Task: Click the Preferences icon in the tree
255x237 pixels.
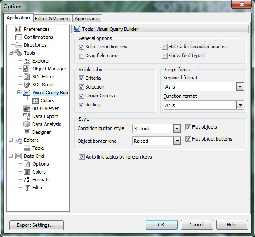Action: pyautogui.click(x=19, y=29)
